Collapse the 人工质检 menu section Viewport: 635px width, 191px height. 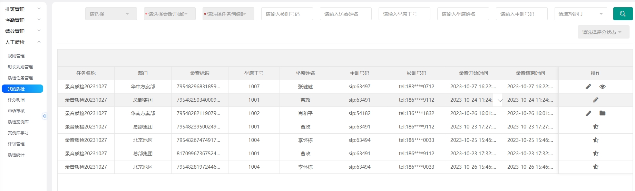23,42
